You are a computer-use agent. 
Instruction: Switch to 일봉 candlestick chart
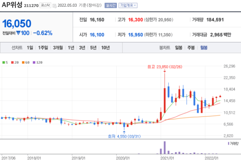click(179, 48)
